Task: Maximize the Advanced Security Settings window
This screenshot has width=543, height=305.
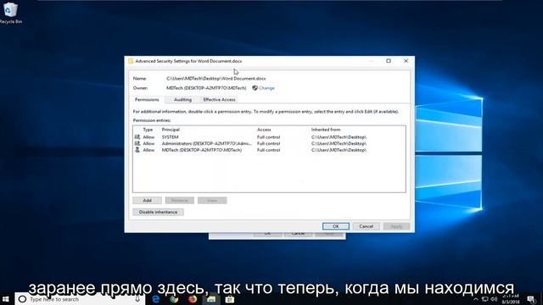Action: coord(389,61)
